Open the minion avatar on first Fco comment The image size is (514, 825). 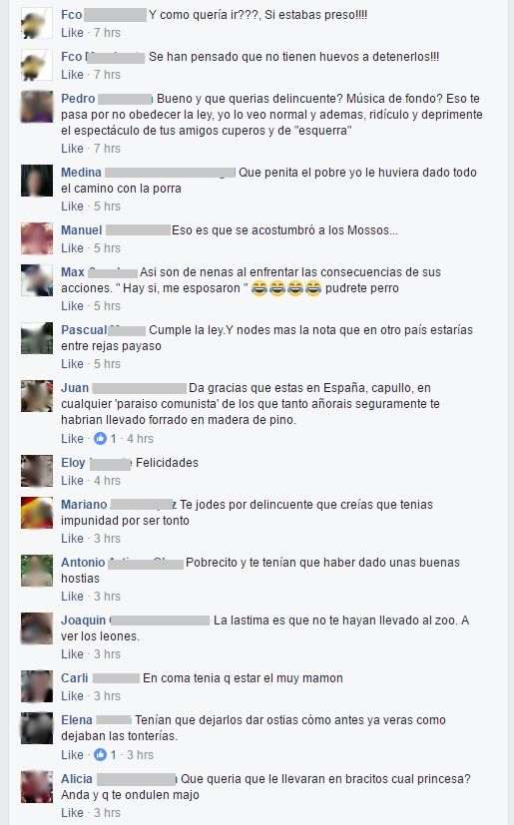coord(37,23)
